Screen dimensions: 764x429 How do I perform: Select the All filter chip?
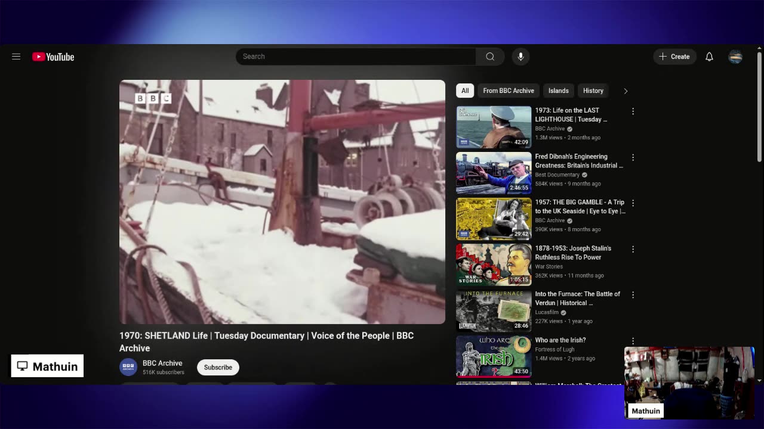point(465,91)
